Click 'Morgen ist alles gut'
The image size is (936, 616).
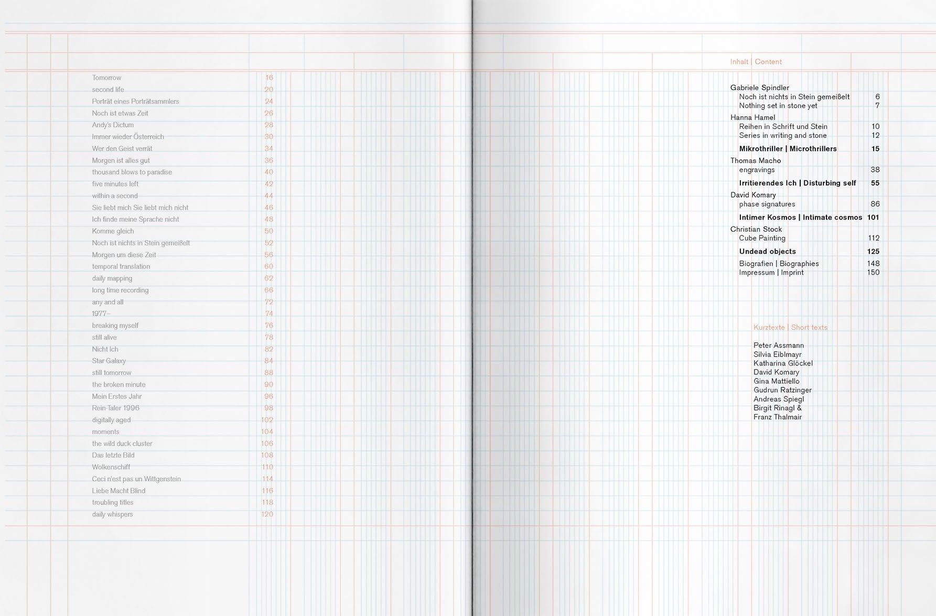pos(121,160)
